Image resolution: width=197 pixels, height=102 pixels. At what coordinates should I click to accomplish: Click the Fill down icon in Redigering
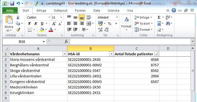pos(159,23)
